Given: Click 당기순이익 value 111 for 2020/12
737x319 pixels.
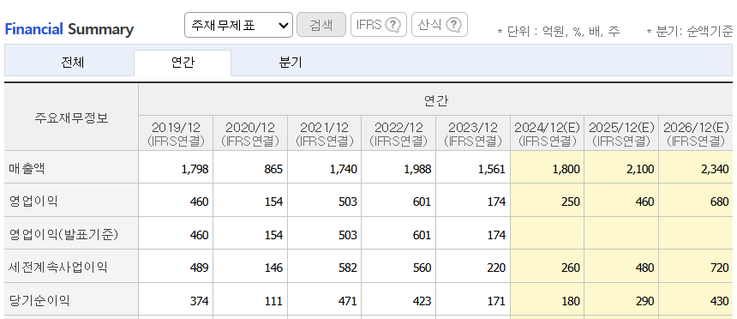Looking at the screenshot, I should click(x=273, y=301).
